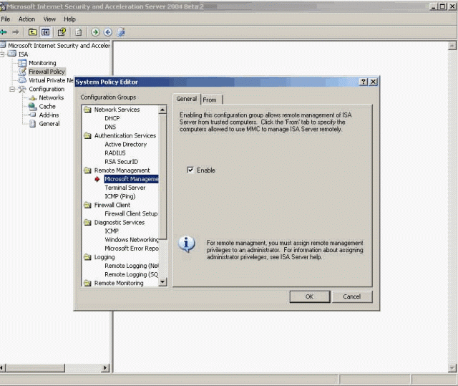Image resolution: width=458 pixels, height=386 pixels.
Task: Switch to the From tab
Action: 210,100
